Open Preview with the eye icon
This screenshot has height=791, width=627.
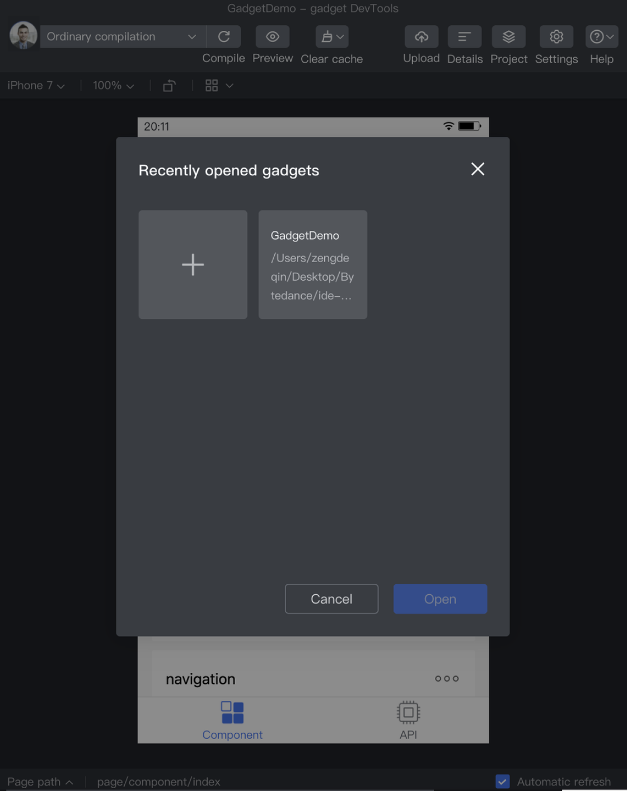(273, 37)
